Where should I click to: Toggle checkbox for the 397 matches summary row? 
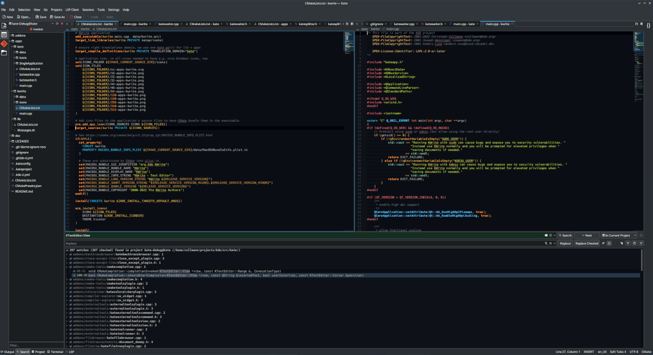point(67,250)
